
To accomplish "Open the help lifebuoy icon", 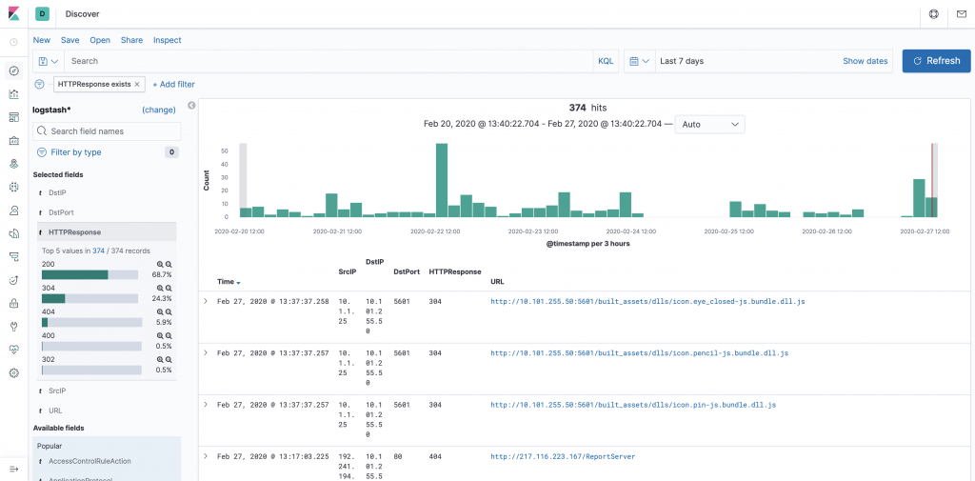I will point(933,13).
